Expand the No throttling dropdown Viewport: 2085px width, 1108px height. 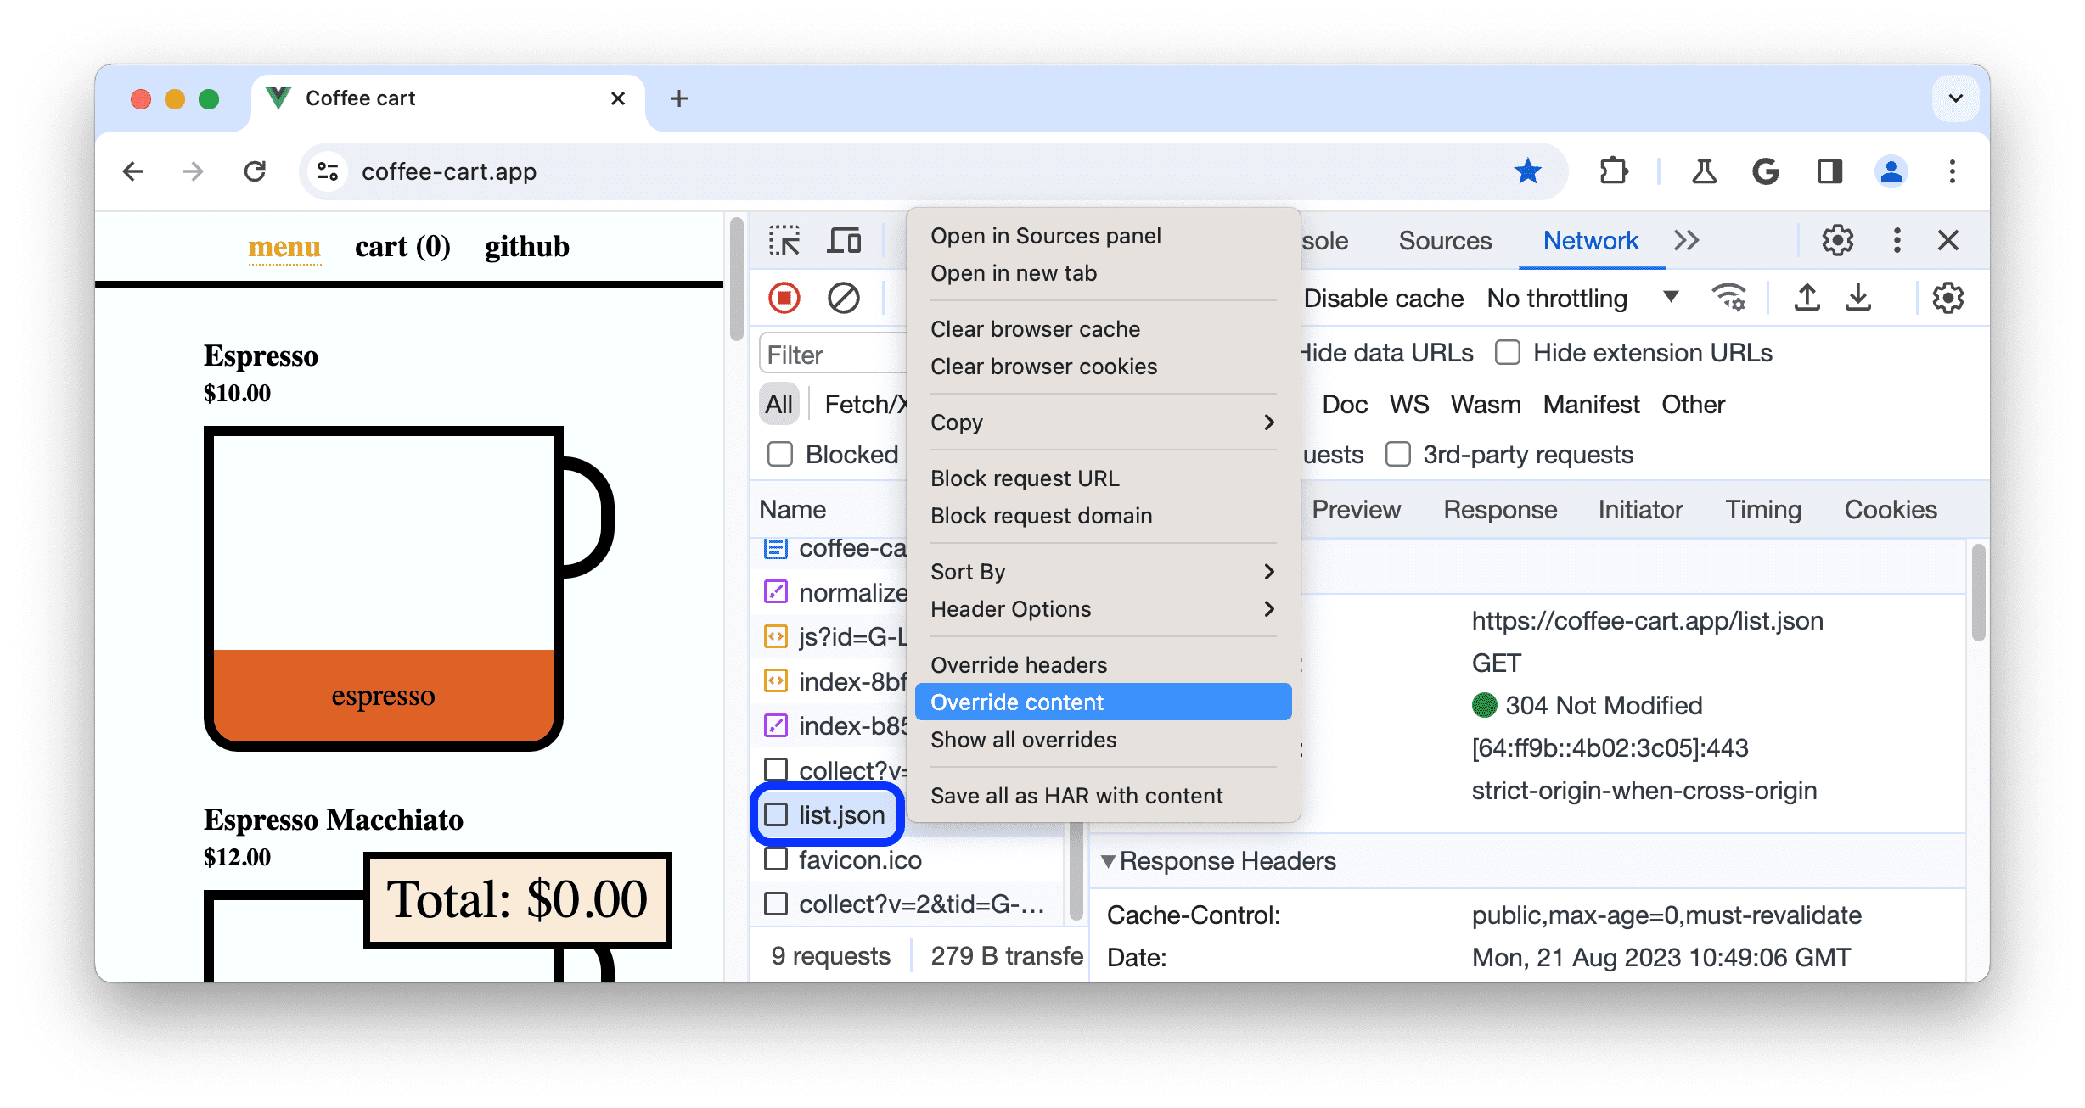[1668, 298]
